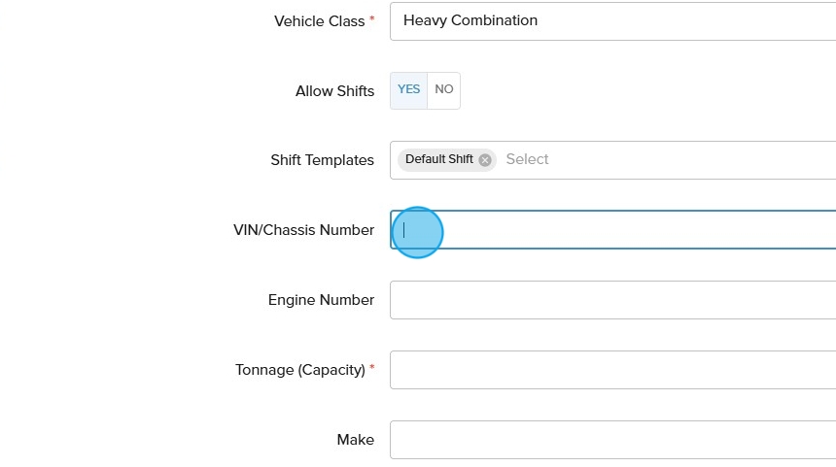Click the red asterisk beside Vehicle Class
The height and width of the screenshot is (467, 836).
[371, 19]
